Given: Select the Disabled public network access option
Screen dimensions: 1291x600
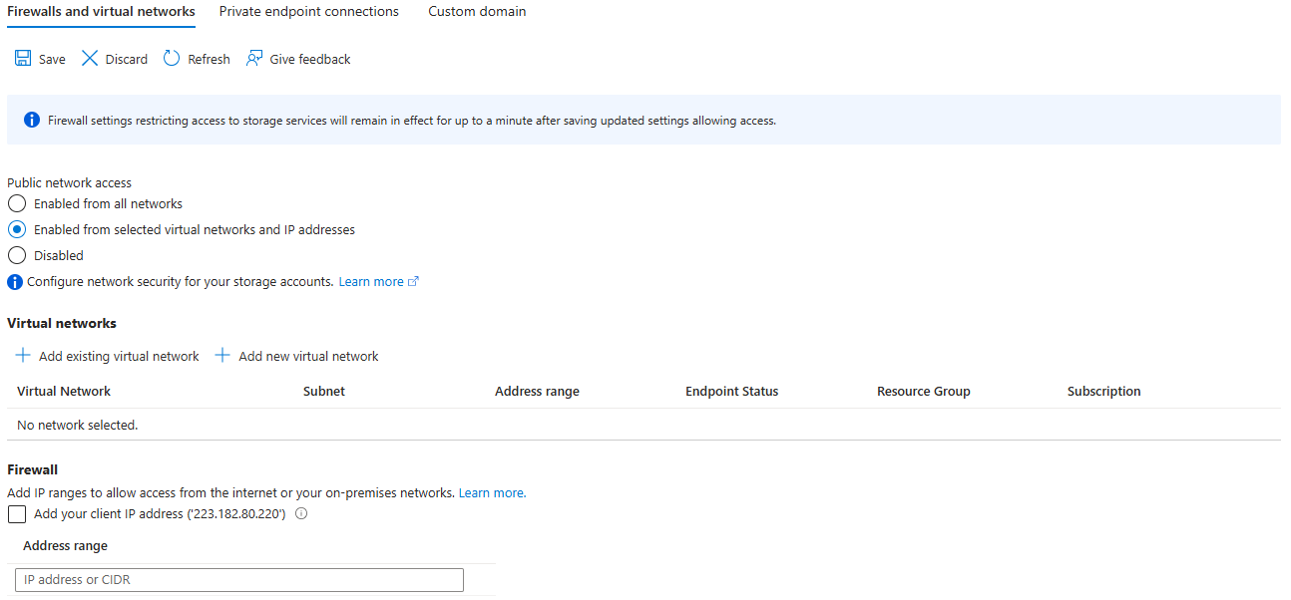Looking at the screenshot, I should coord(17,255).
